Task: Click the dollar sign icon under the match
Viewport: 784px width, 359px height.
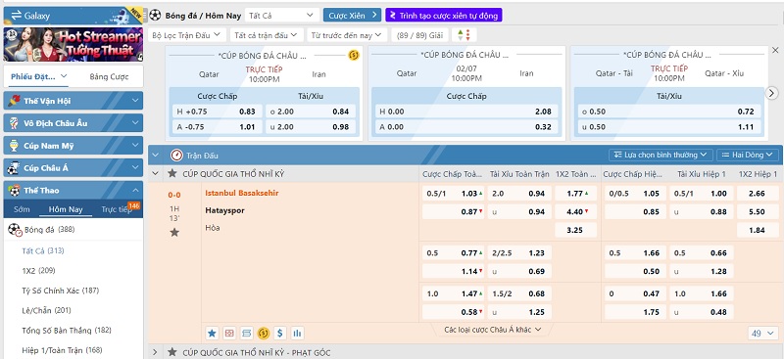Action: click(x=280, y=333)
